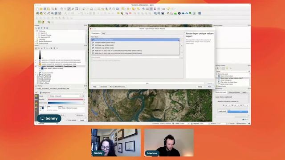Click the green cloud plugin icon
This screenshot has width=285, height=160.
(175, 13)
